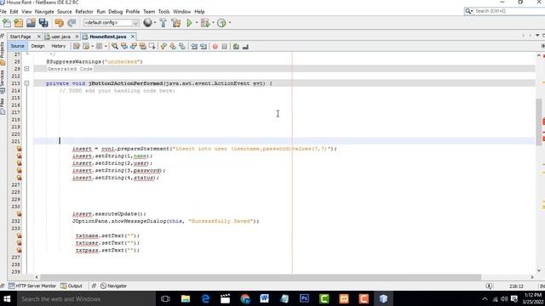
Task: Click the Find Previous Occurrence icon
Action: (124, 46)
